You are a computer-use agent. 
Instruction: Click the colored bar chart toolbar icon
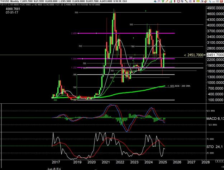[x=171, y=1]
